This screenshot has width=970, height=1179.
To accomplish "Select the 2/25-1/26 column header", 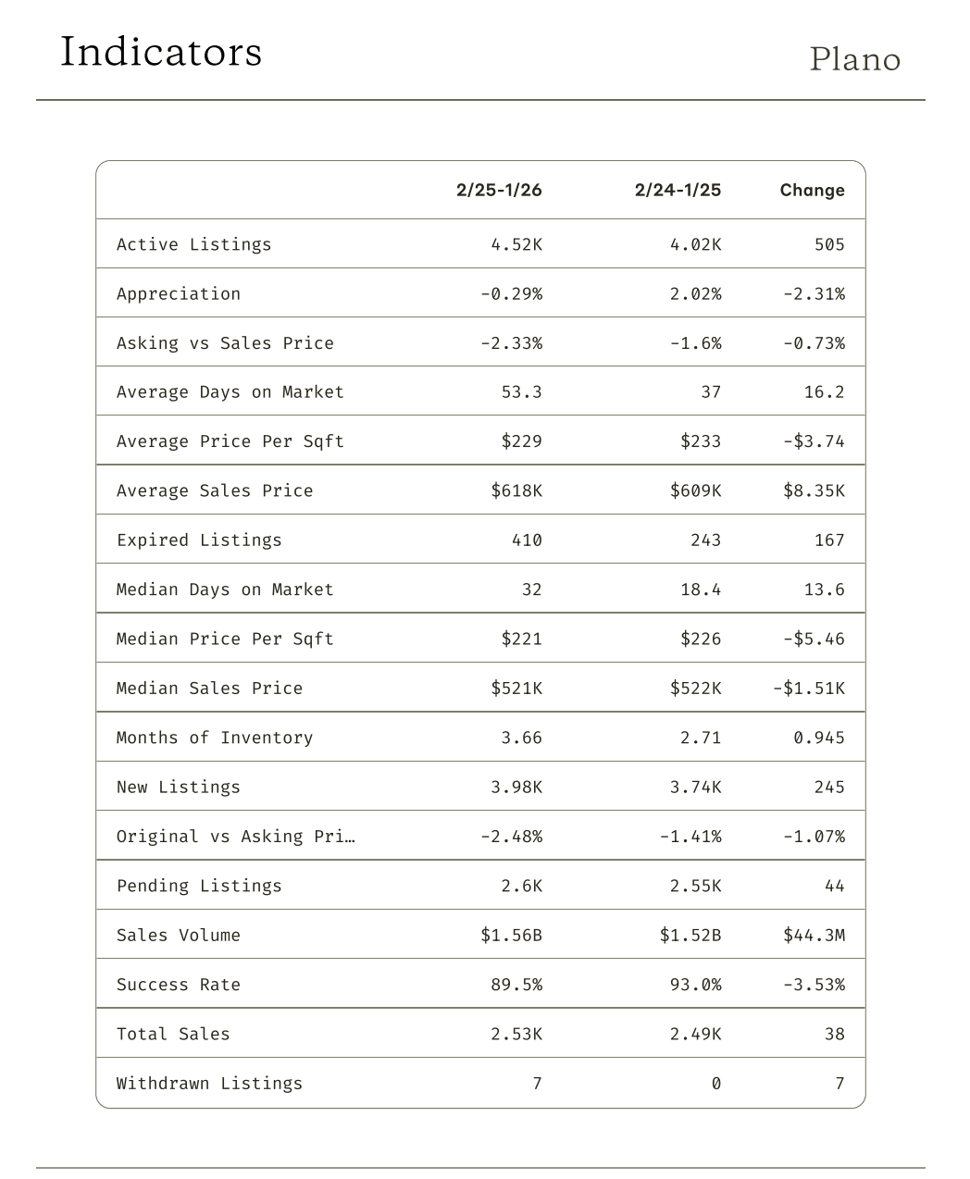I will 499,190.
